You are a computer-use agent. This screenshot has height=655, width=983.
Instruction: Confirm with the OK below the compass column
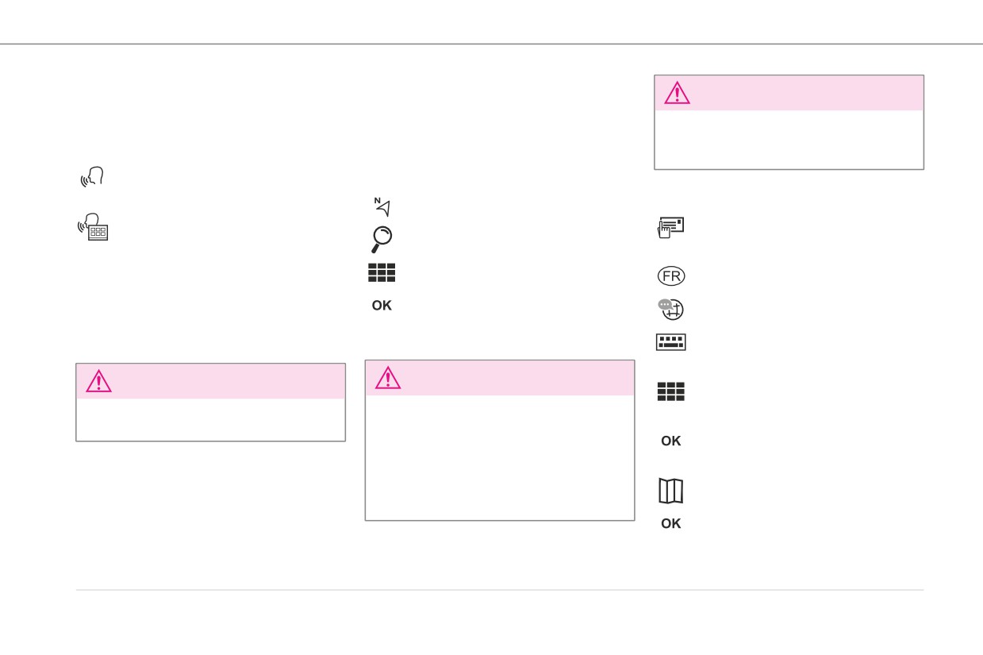coord(382,306)
